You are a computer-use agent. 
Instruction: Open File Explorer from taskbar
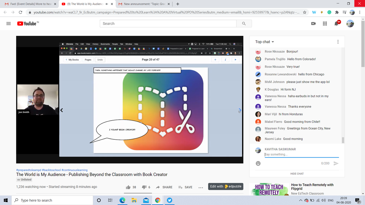(134, 200)
